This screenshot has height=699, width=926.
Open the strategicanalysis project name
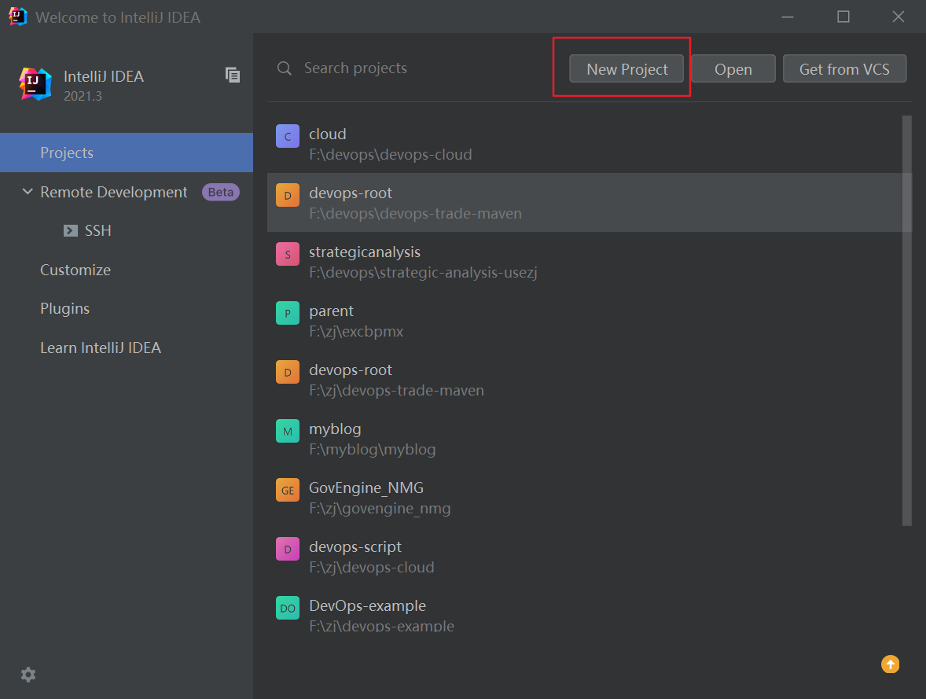[x=365, y=252]
